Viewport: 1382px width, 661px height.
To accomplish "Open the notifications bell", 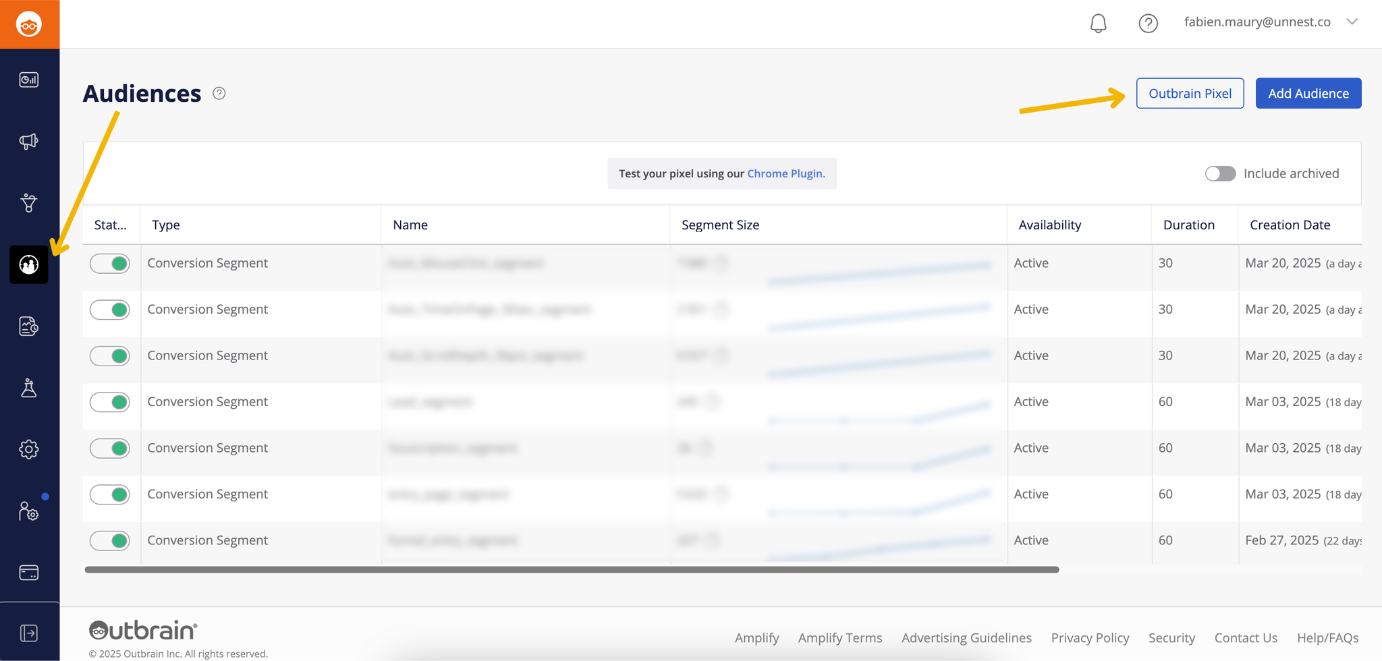I will click(x=1097, y=23).
